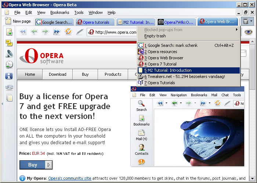257x183 pixels.
Task: Open the blue Info panel in the sidebar
Action: 9,76
